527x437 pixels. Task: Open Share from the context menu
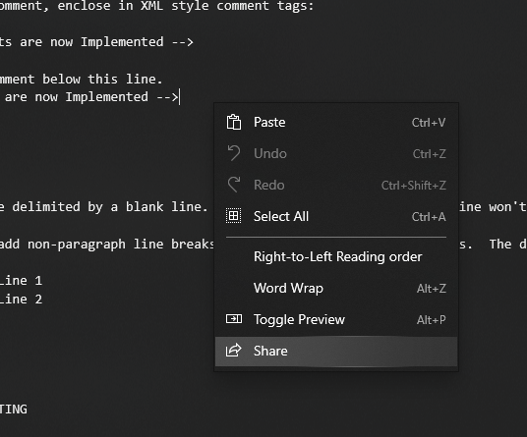click(x=336, y=351)
